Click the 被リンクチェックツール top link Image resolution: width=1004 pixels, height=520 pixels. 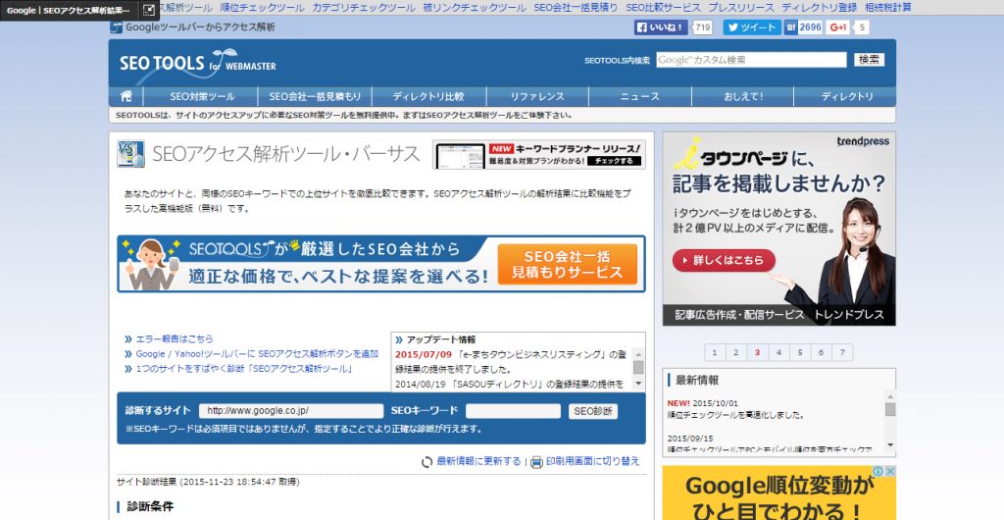(x=475, y=8)
